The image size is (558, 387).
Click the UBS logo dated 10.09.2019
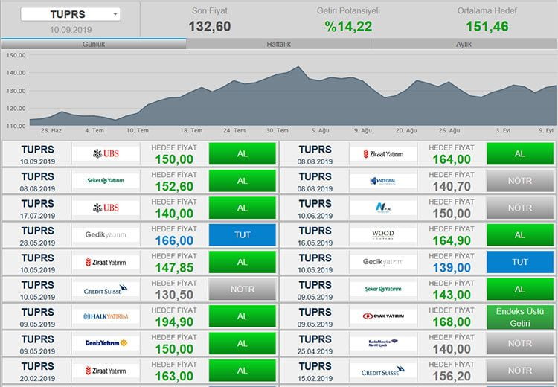pos(106,154)
